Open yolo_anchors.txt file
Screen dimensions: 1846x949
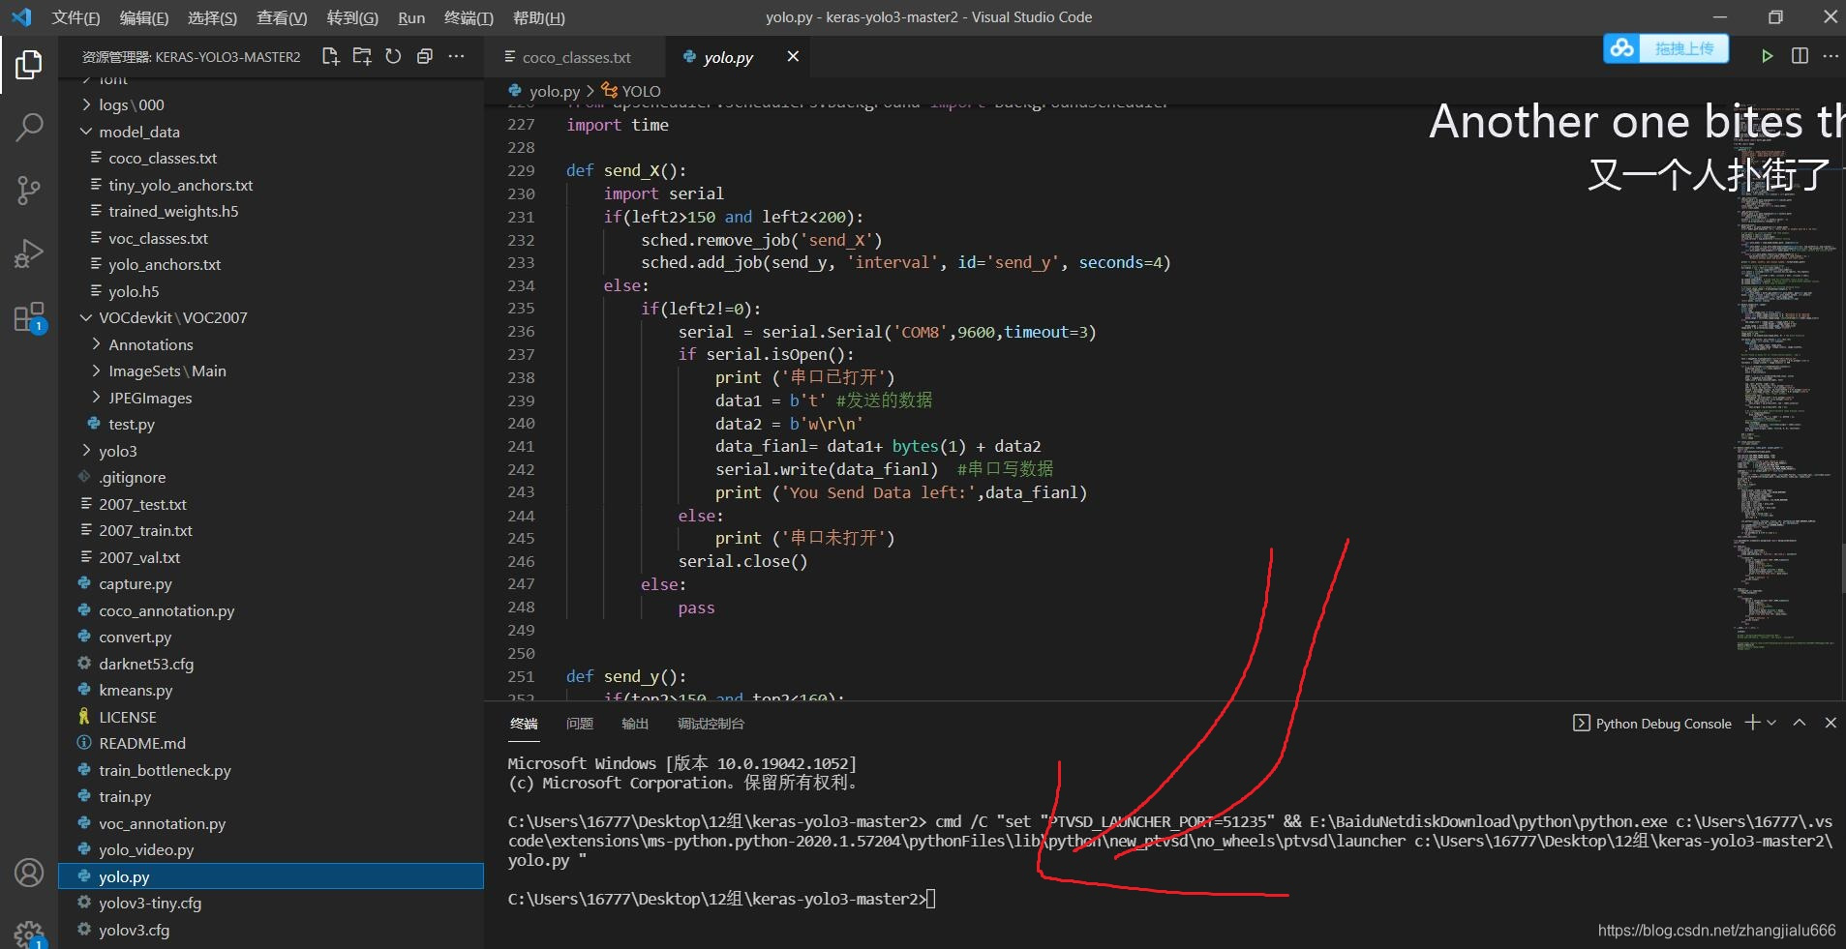(271, 264)
